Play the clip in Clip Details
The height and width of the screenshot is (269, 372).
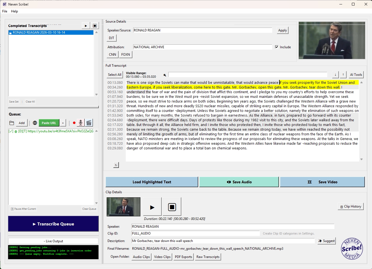click(x=152, y=207)
